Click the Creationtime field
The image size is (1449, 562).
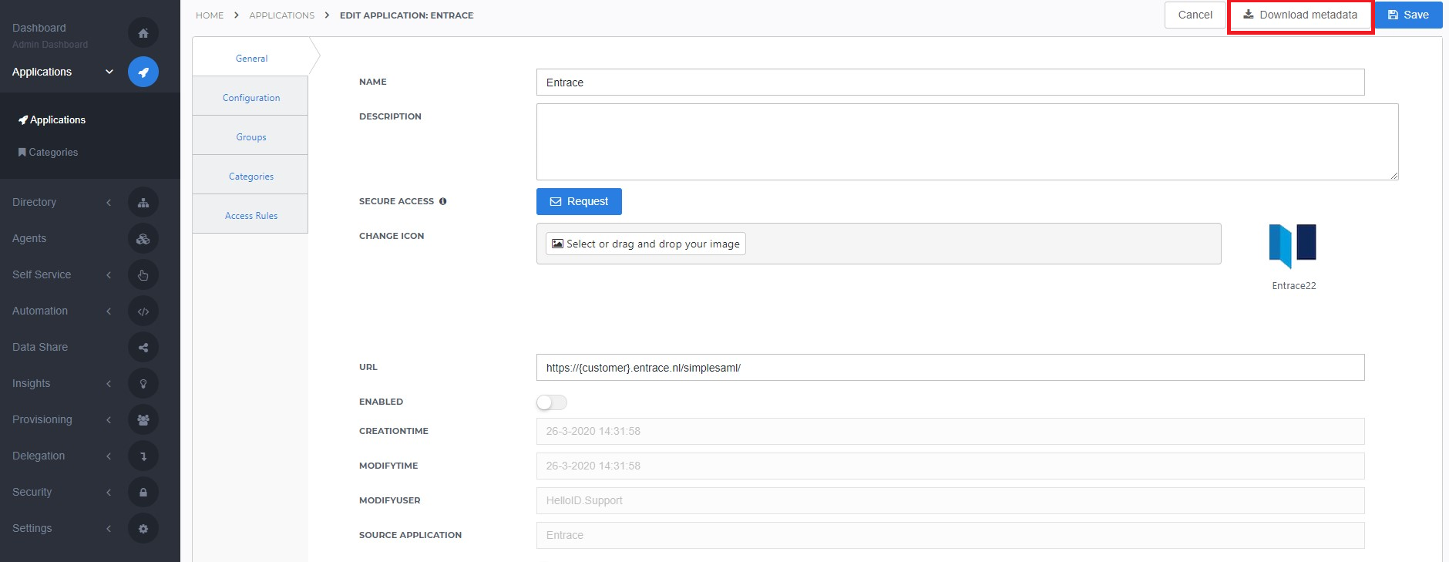(950, 431)
